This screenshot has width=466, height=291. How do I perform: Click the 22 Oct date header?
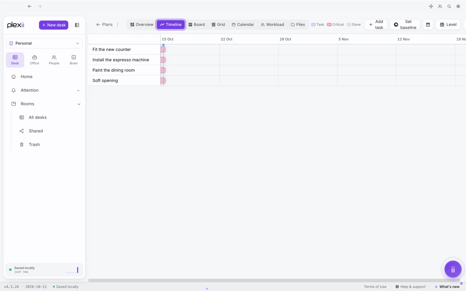pyautogui.click(x=226, y=39)
